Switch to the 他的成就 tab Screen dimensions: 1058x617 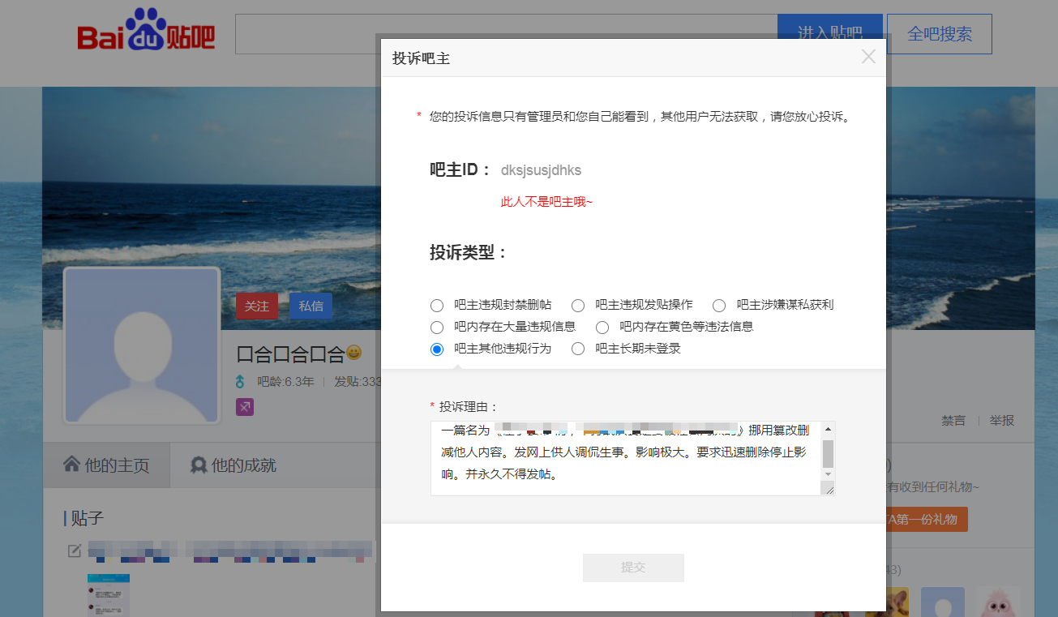(x=233, y=465)
